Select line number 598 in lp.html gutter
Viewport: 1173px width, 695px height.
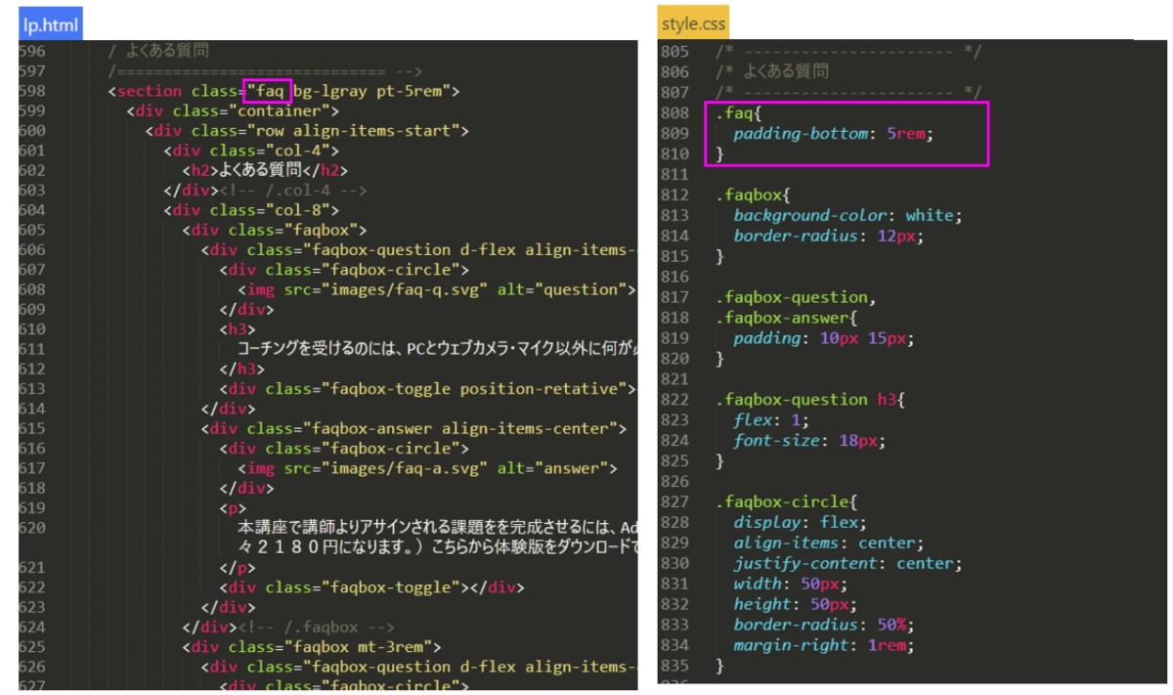point(32,91)
